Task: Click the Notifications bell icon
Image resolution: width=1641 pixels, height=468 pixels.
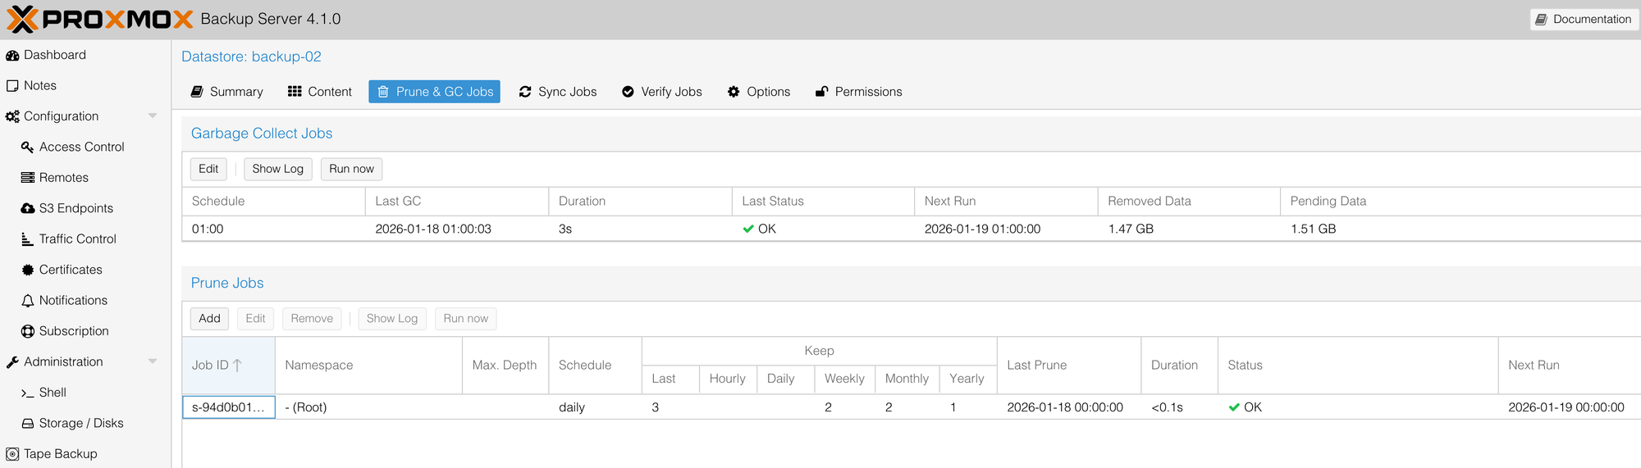Action: 28,301
